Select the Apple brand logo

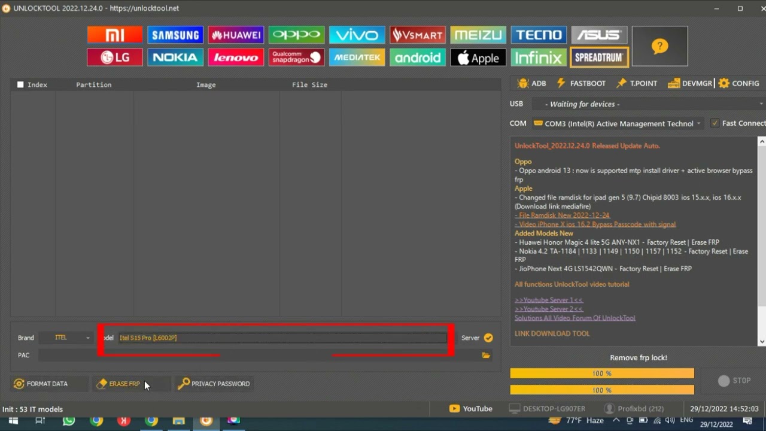coord(478,57)
